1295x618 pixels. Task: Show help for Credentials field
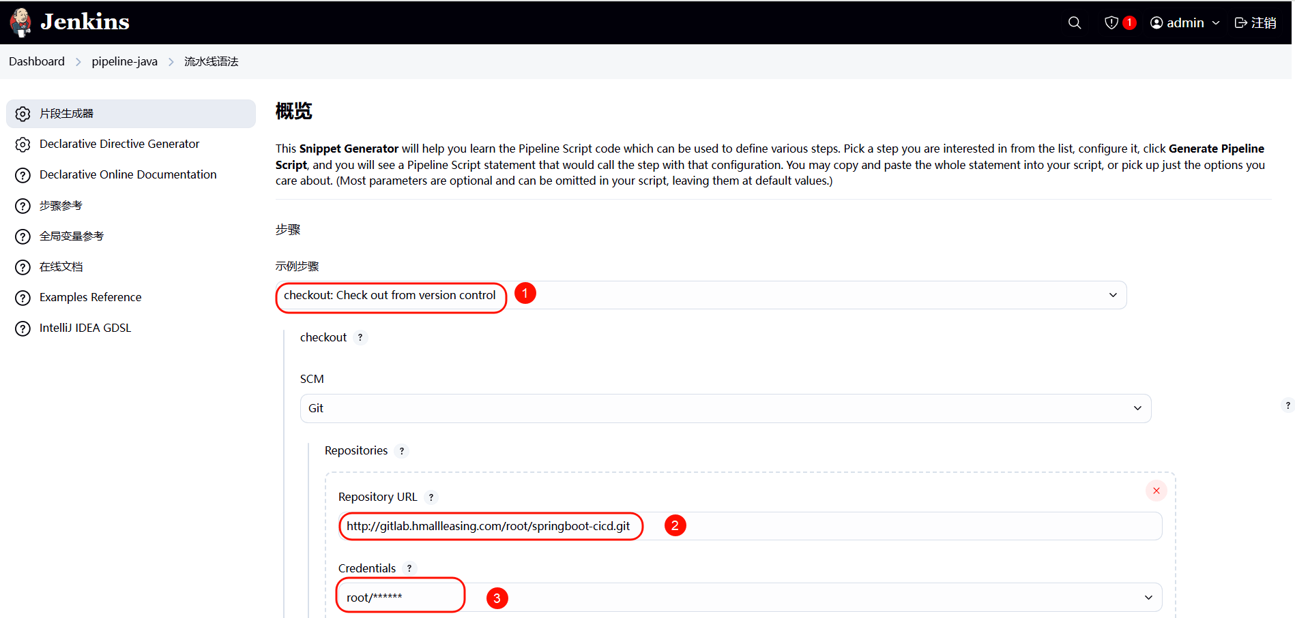[409, 568]
